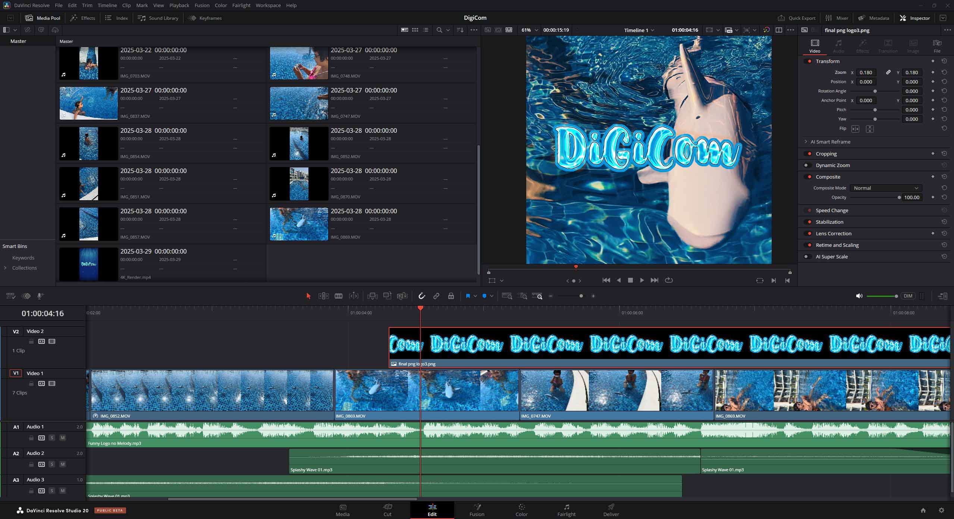The width and height of the screenshot is (954, 519).
Task: Click the Opacity slider handle
Action: click(899, 197)
